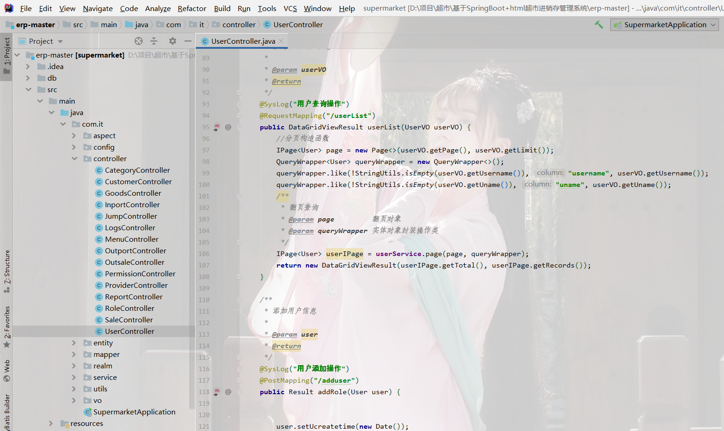Select the UserController.java editor tab
The width and height of the screenshot is (724, 431).
[x=243, y=41]
